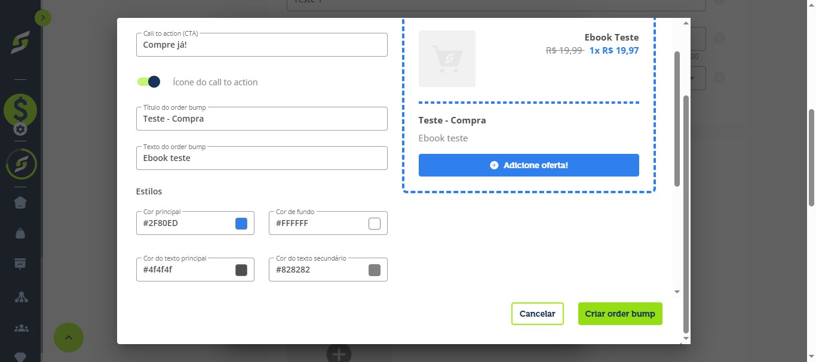Open the white Cor de fundo swatch
Image resolution: width=816 pixels, height=362 pixels.
point(375,224)
